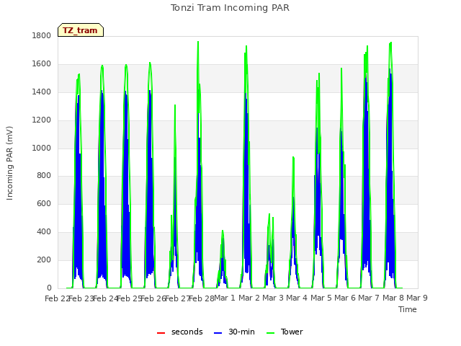Click the Mar 9 x-axis date label
The image size is (461, 346).
(x=417, y=298)
